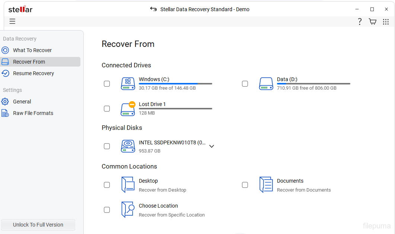Click the back arrow in title bar
This screenshot has width=395, height=234.
click(153, 9)
